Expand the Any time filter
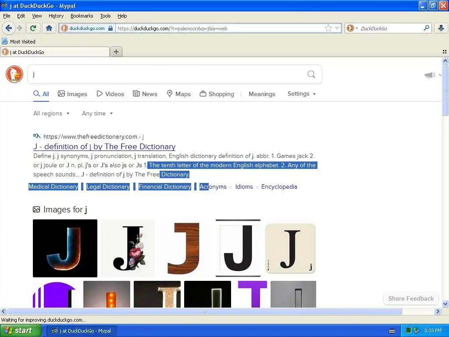The image size is (449, 337). [x=97, y=114]
